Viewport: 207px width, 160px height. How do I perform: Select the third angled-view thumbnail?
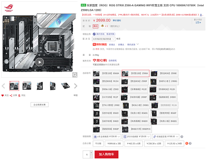click(x=40, y=86)
